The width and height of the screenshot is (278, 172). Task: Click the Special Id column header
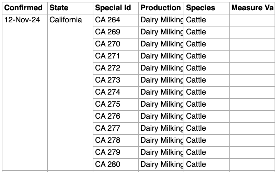coord(113,8)
